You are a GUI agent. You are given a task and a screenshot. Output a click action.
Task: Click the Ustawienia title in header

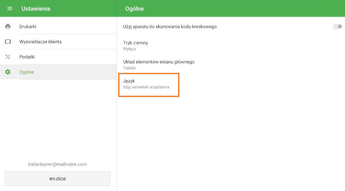coord(36,9)
